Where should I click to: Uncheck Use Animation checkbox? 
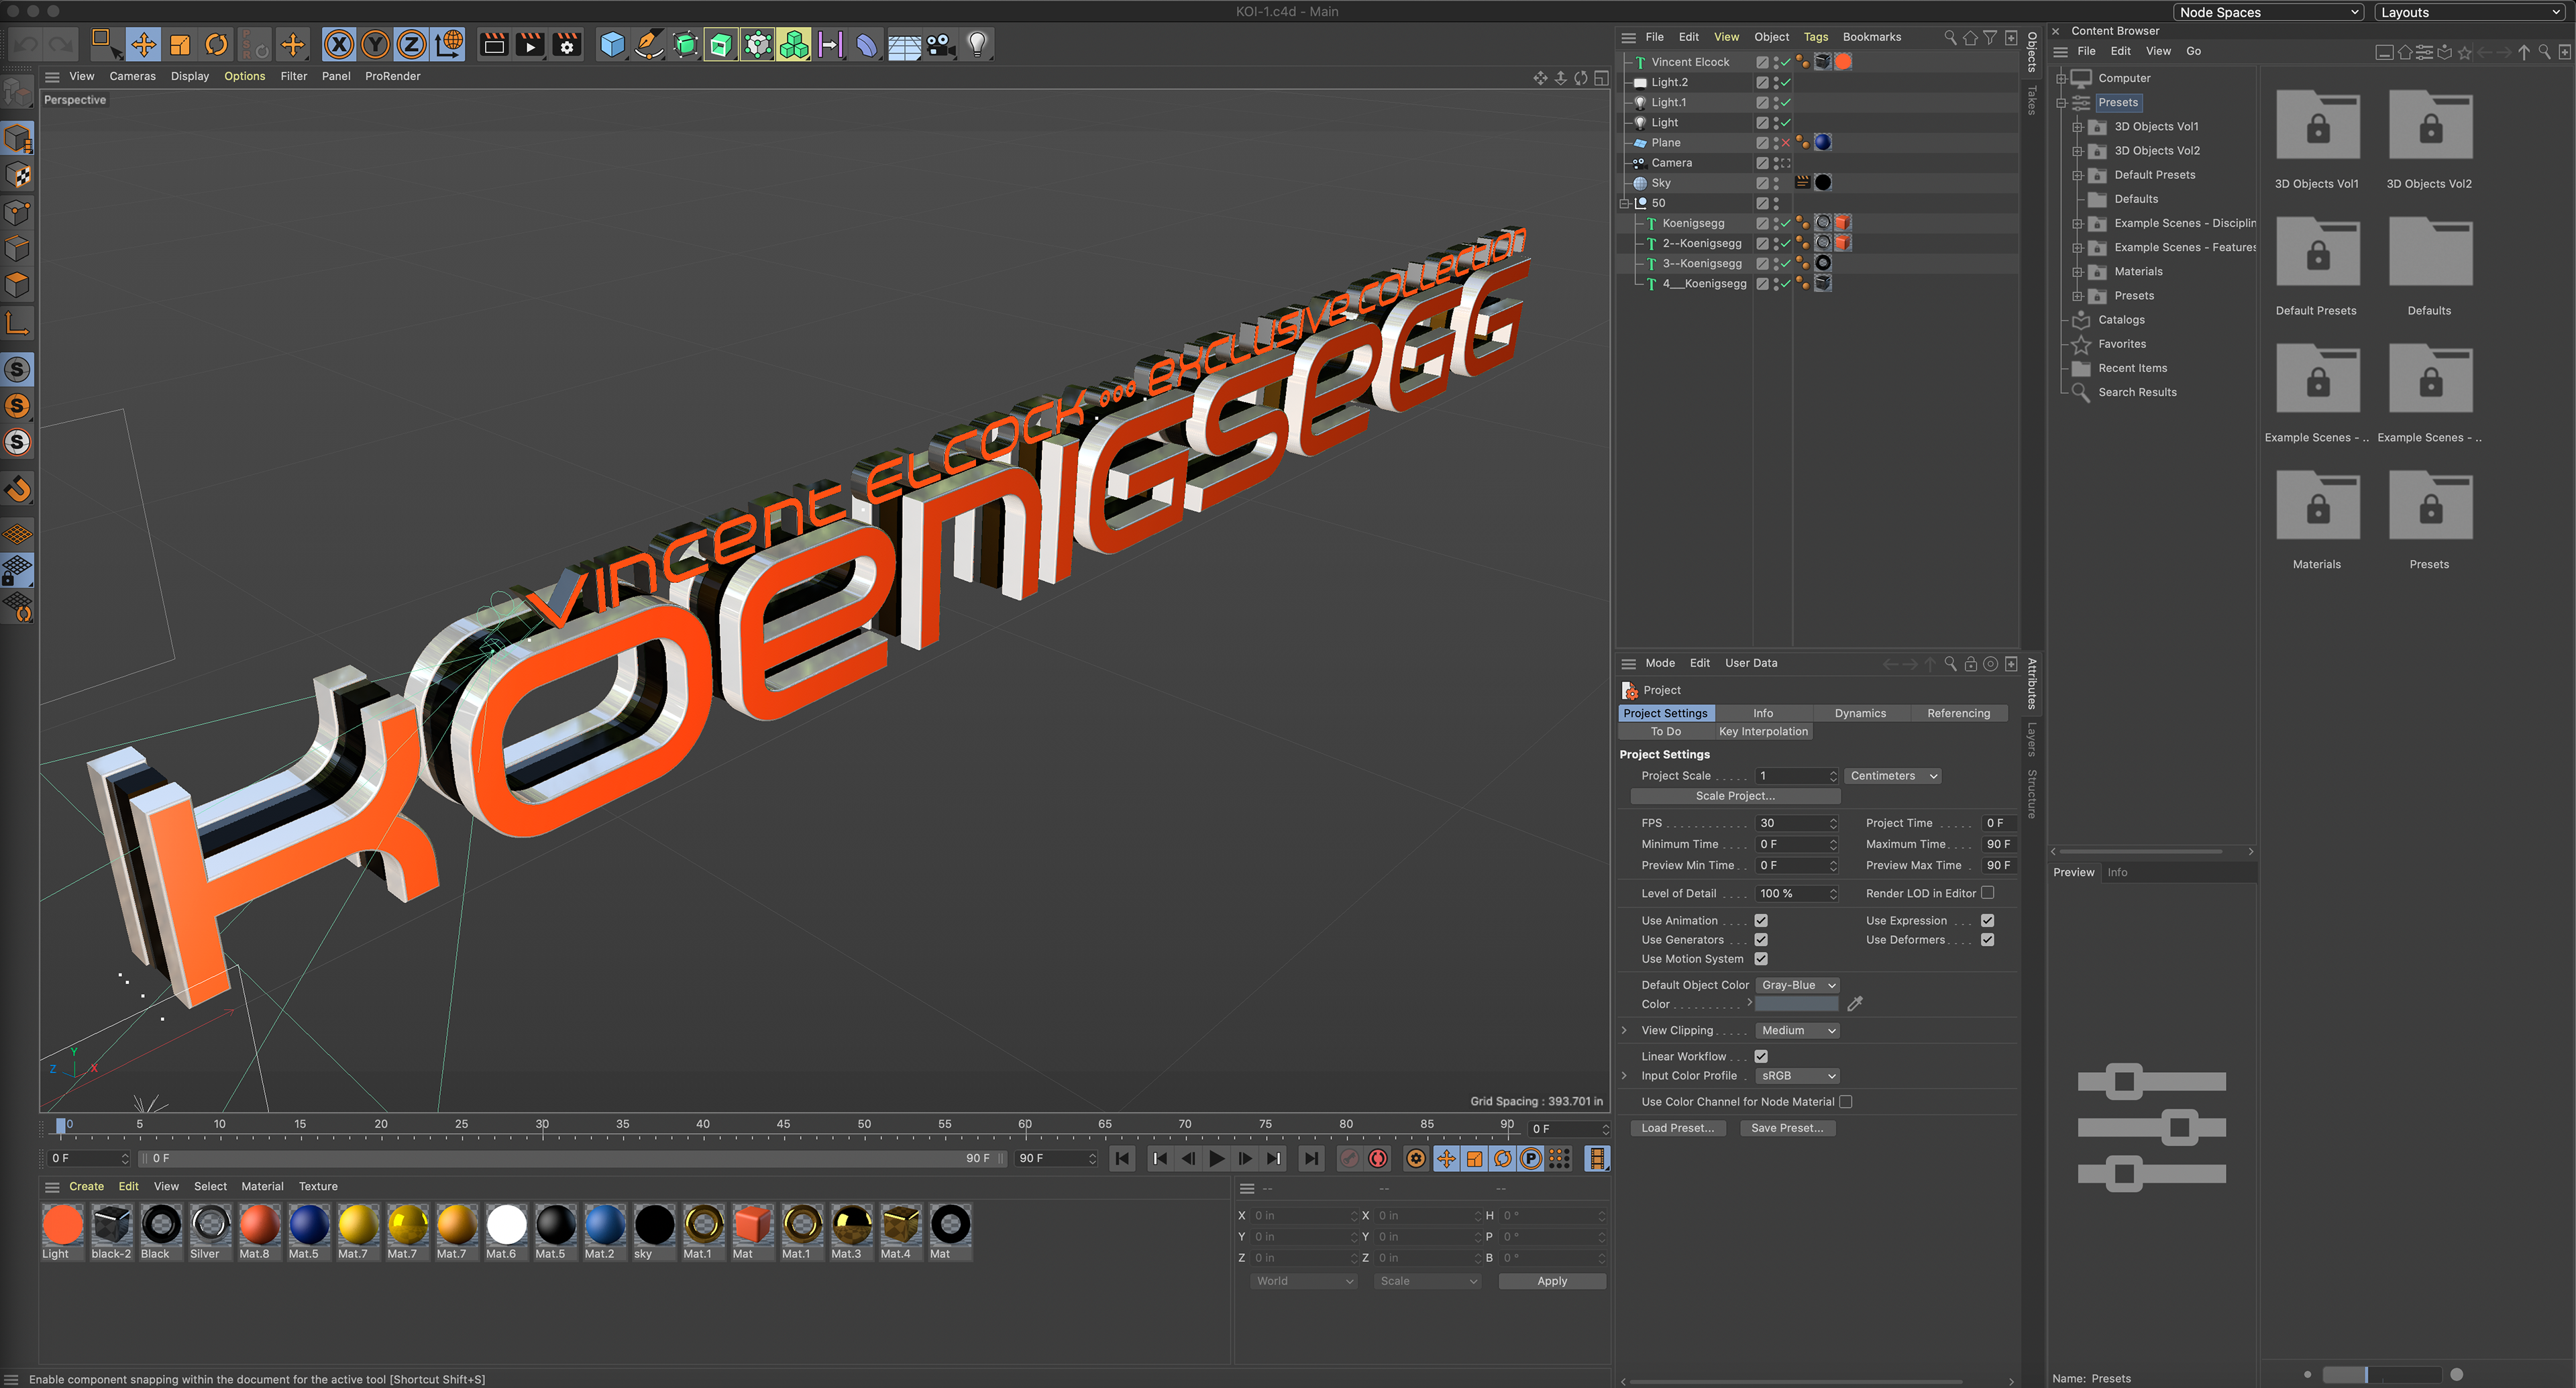[x=1761, y=920]
